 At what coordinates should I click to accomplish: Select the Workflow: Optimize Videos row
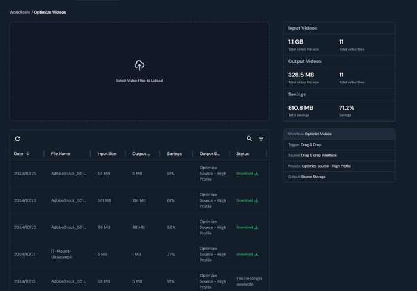pos(338,134)
